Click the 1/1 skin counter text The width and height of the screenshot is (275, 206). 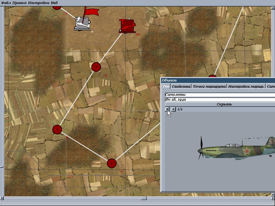[x=180, y=109]
